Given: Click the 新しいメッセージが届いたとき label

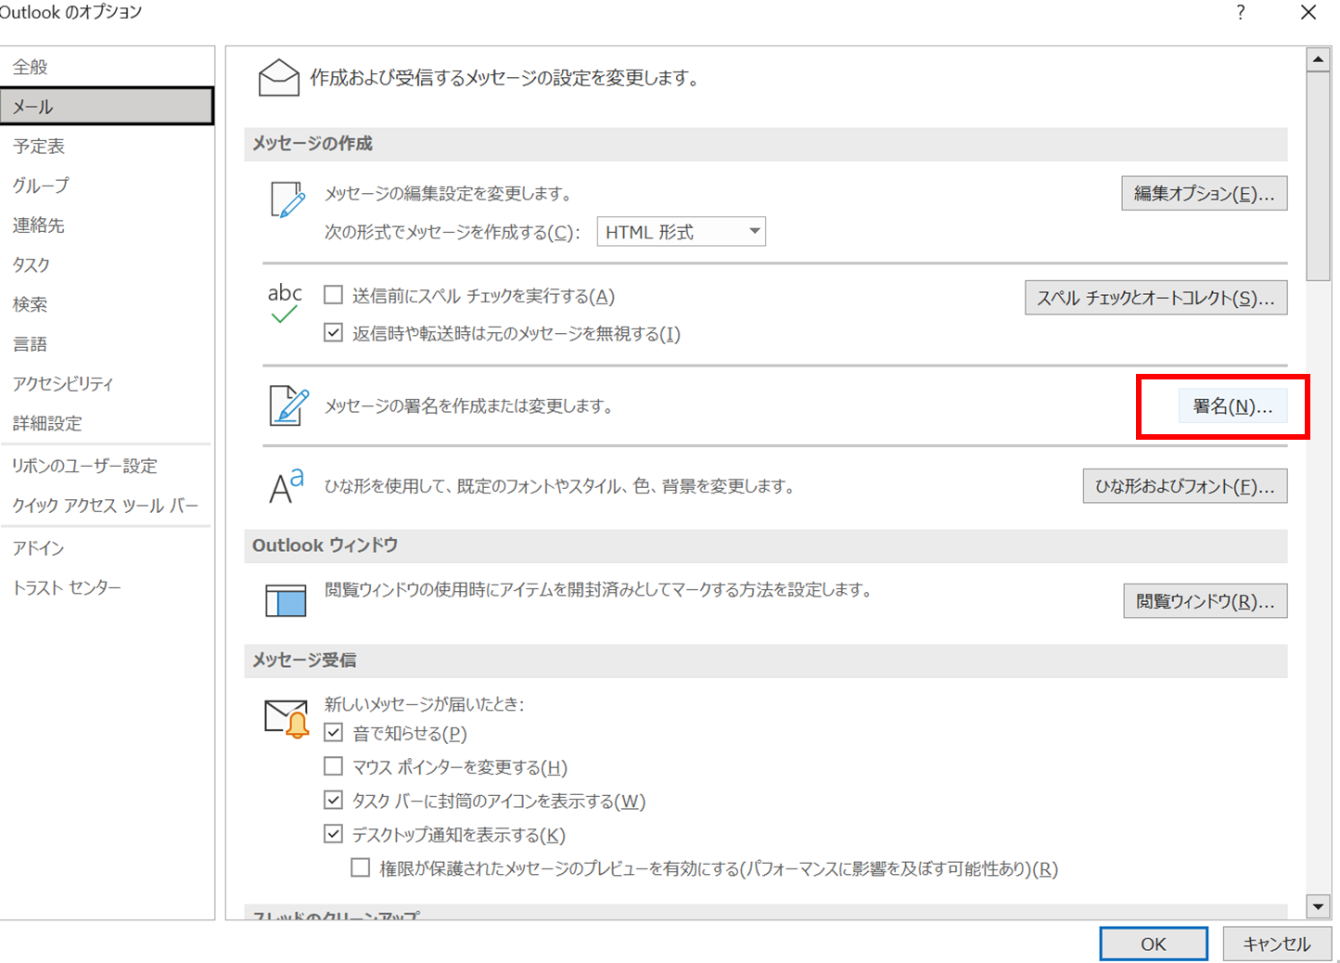Looking at the screenshot, I should (424, 704).
